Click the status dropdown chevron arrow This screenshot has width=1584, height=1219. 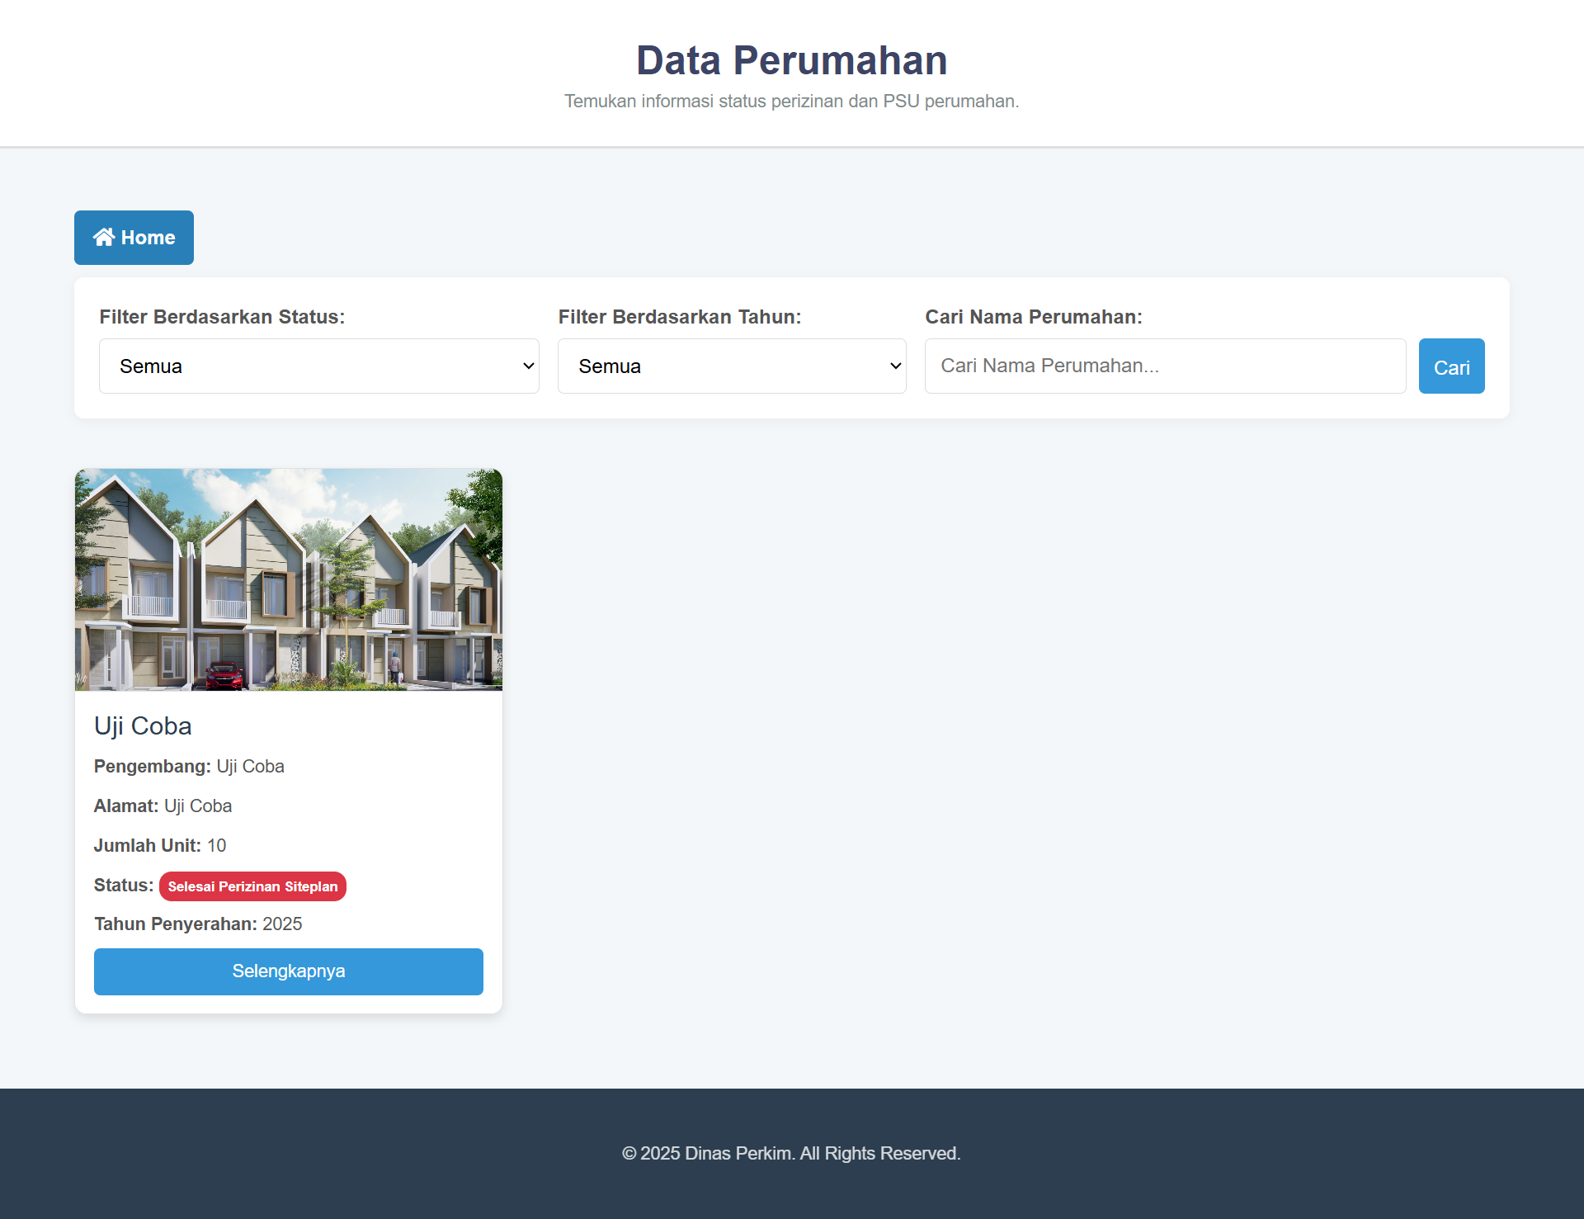coord(528,366)
